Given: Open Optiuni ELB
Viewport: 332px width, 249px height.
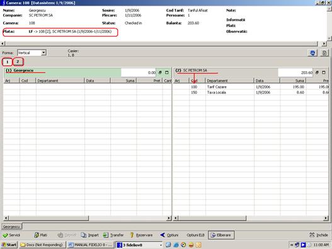Looking at the screenshot, I should [195, 235].
